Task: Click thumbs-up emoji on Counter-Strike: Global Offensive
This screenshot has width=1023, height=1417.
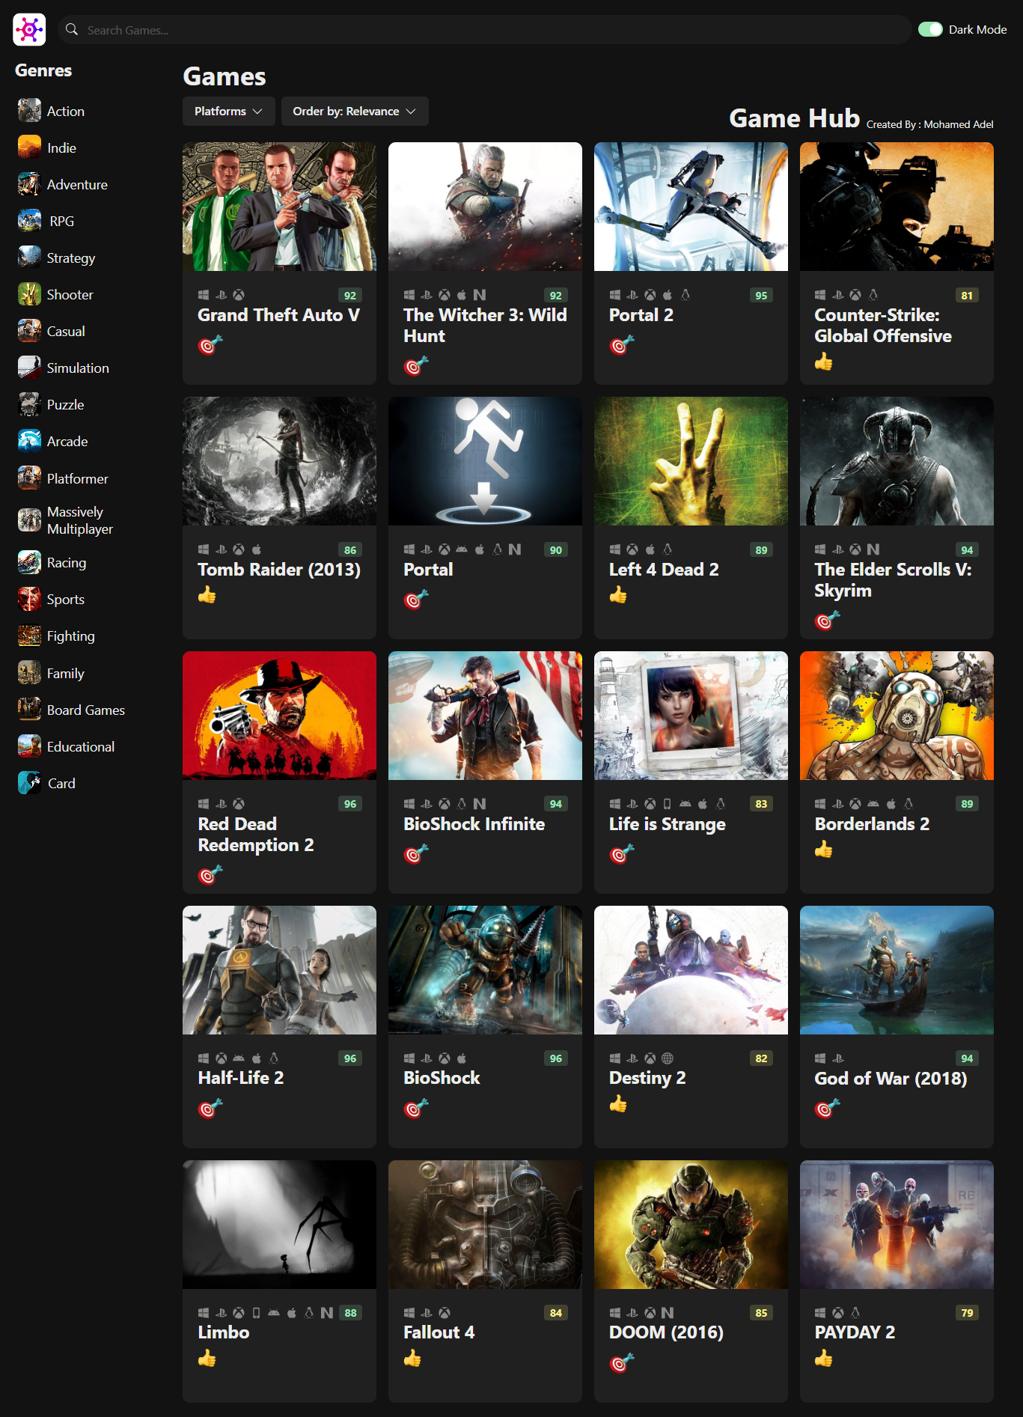Action: click(x=823, y=362)
